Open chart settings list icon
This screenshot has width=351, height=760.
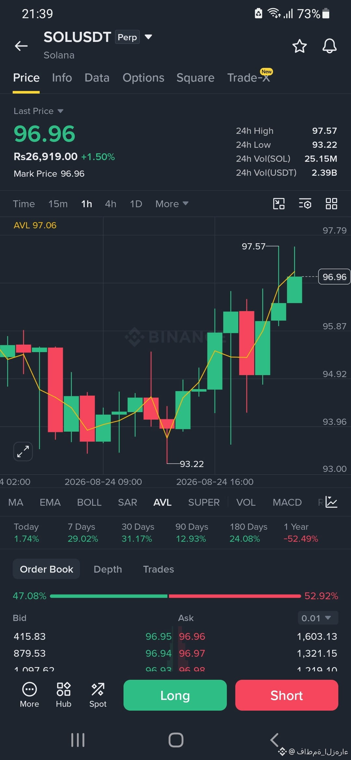coord(305,204)
